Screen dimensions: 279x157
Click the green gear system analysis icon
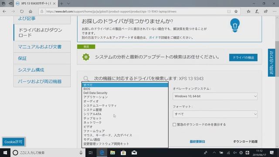click(x=86, y=57)
